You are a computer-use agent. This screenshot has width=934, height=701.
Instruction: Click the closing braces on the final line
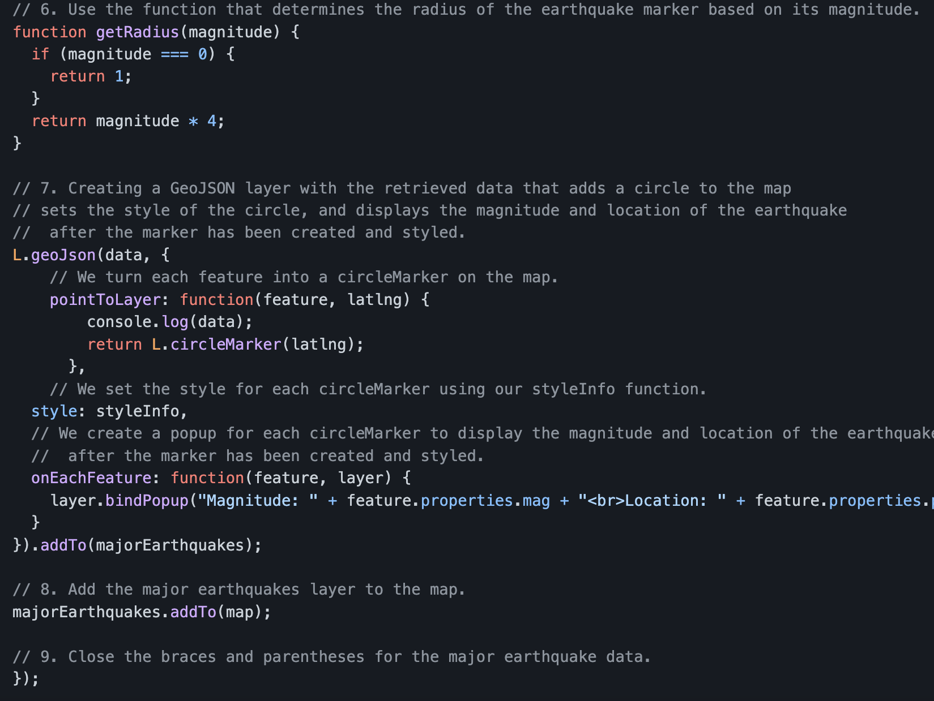coord(25,678)
